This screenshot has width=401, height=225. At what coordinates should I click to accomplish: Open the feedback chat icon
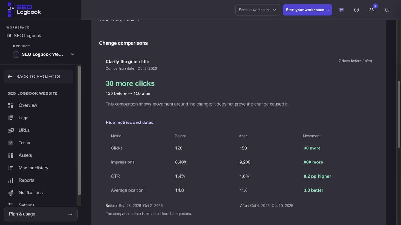[341, 10]
